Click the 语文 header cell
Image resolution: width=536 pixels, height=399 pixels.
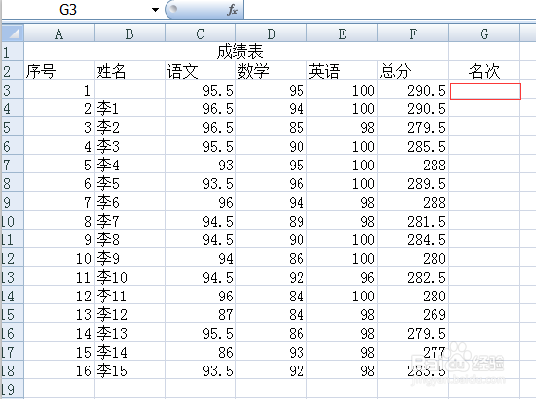coord(200,70)
